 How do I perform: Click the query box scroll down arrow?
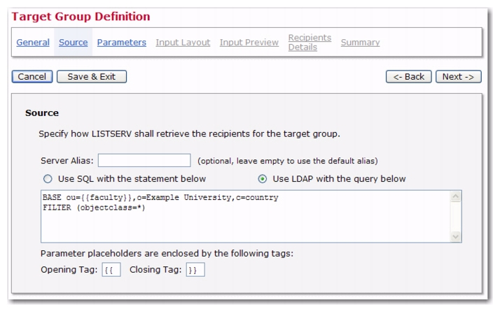click(456, 237)
